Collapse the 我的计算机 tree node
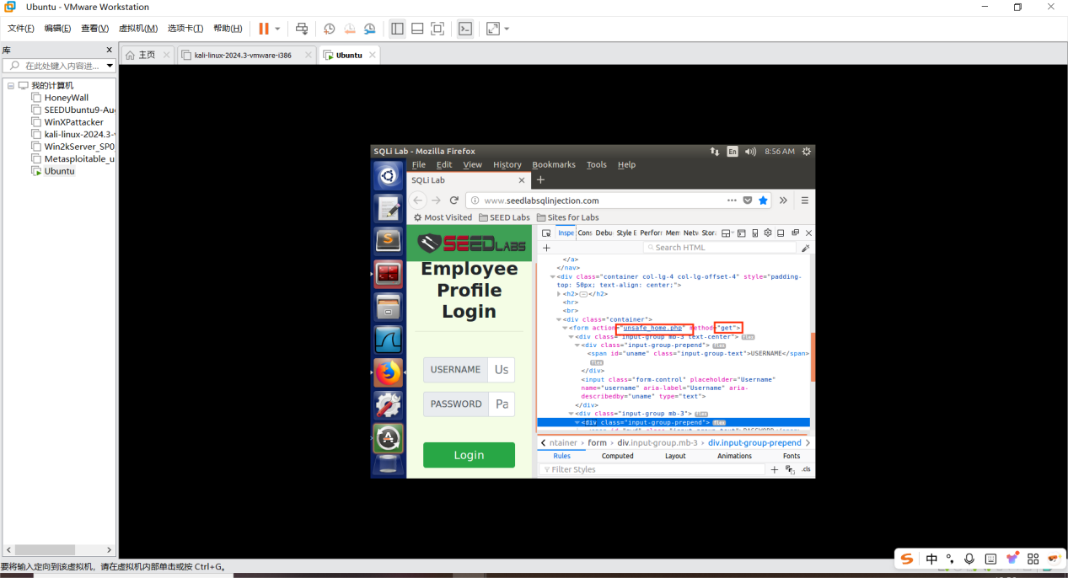 [11, 86]
